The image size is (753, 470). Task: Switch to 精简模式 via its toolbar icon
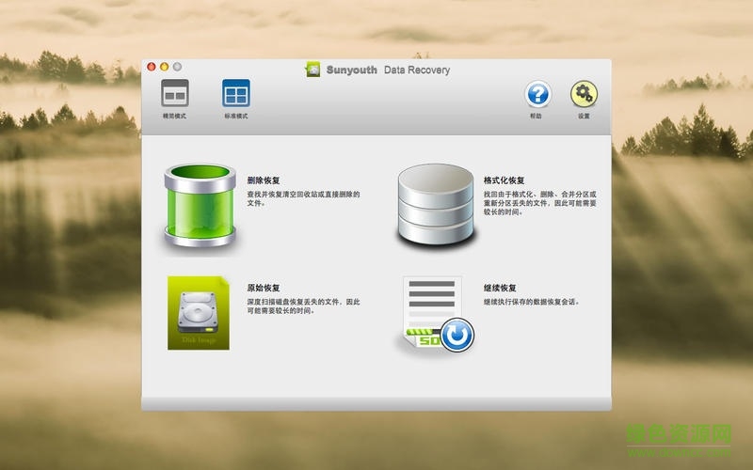[175, 93]
